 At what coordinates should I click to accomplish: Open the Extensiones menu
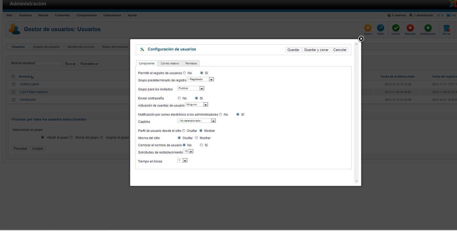[112, 15]
